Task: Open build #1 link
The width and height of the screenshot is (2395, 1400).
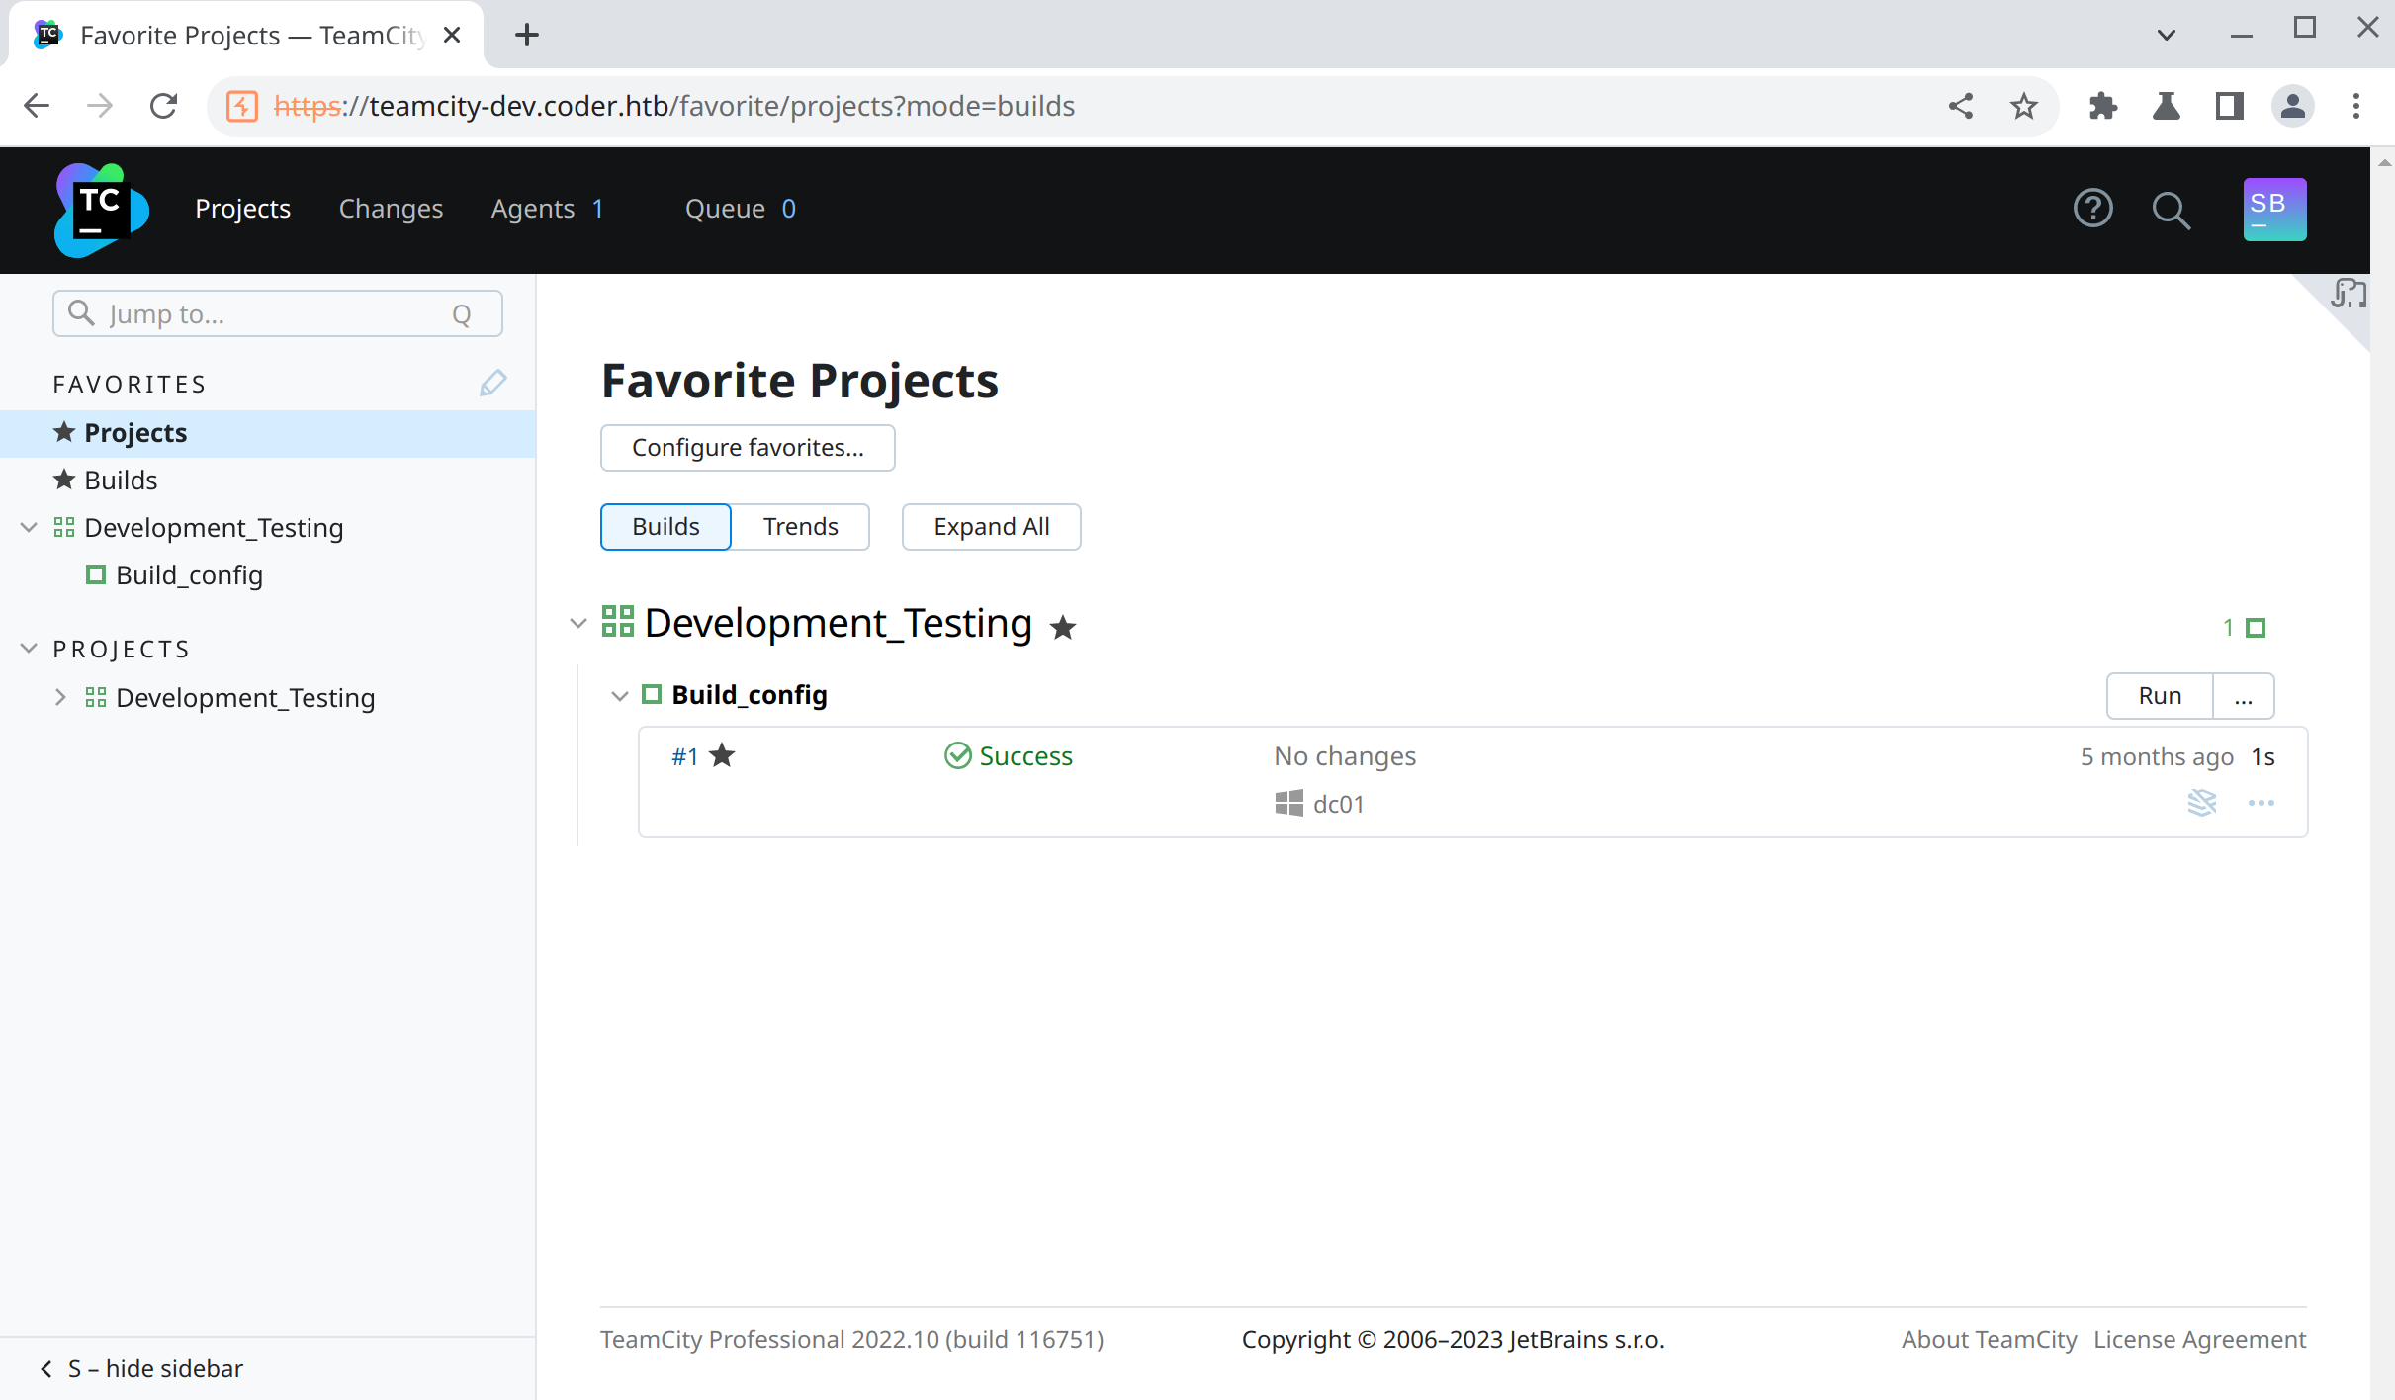Action: tap(684, 756)
